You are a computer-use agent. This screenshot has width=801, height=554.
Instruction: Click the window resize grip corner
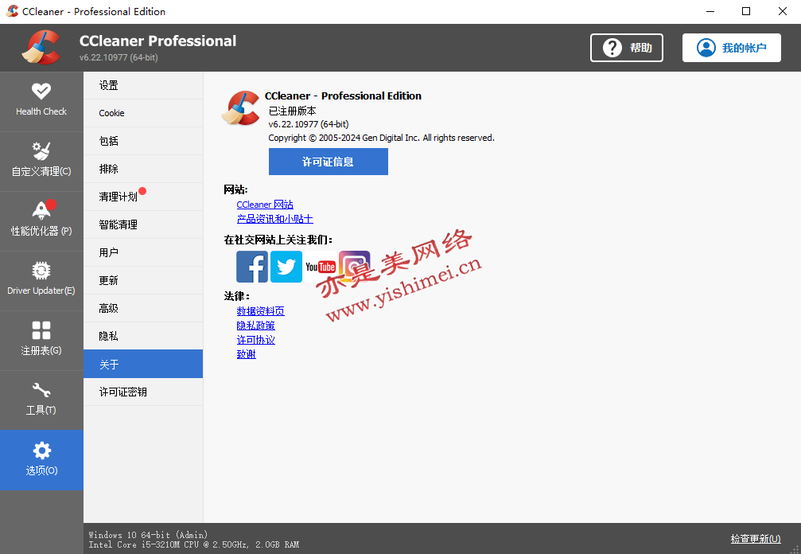pyautogui.click(x=795, y=549)
